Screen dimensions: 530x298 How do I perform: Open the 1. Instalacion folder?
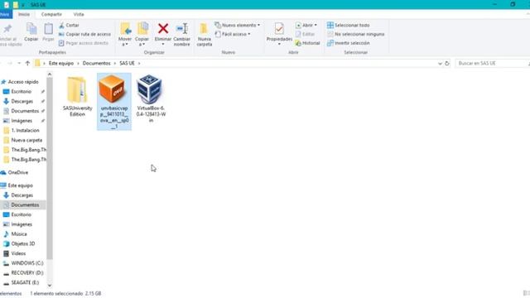[26, 131]
